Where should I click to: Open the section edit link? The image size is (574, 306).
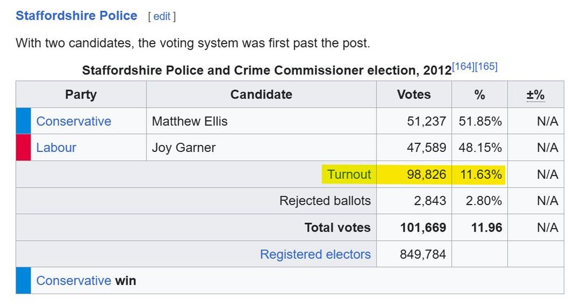[161, 17]
